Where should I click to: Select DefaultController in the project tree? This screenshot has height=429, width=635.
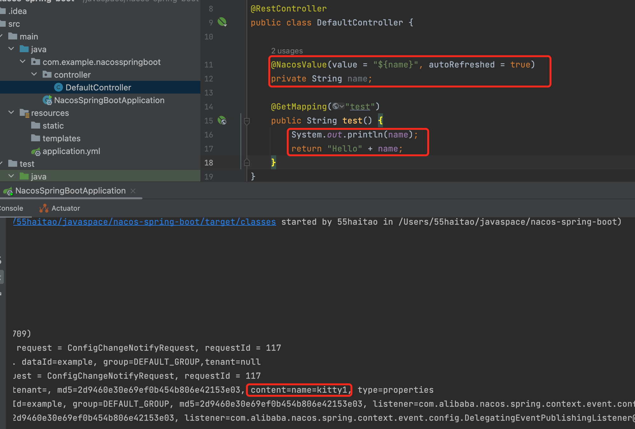[x=98, y=88]
